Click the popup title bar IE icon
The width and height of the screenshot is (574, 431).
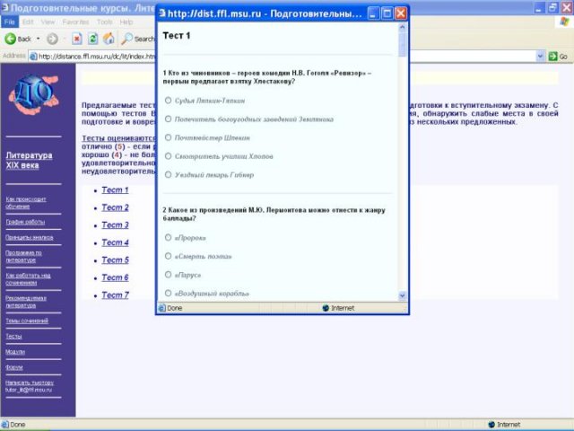coord(162,13)
